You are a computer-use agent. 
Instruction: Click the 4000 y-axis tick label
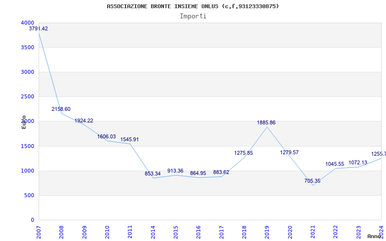[28, 23]
